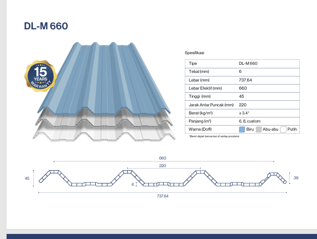Click the 15 Years Warranty badge
The height and width of the screenshot is (239, 317).
point(41,76)
